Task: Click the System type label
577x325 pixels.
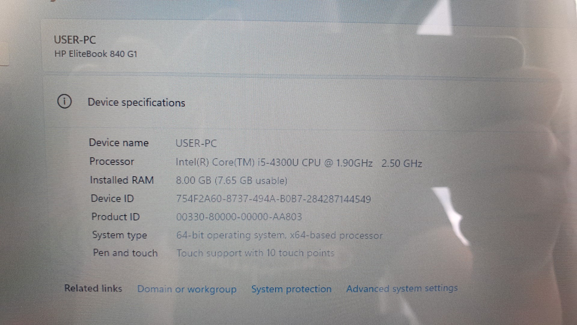Action: click(x=120, y=235)
